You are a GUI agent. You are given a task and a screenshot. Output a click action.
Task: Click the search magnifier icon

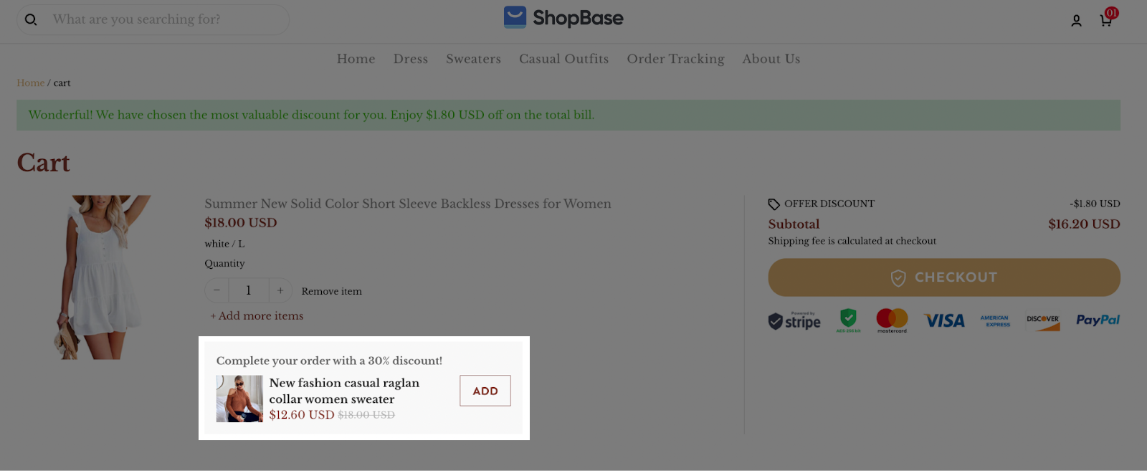tap(31, 19)
